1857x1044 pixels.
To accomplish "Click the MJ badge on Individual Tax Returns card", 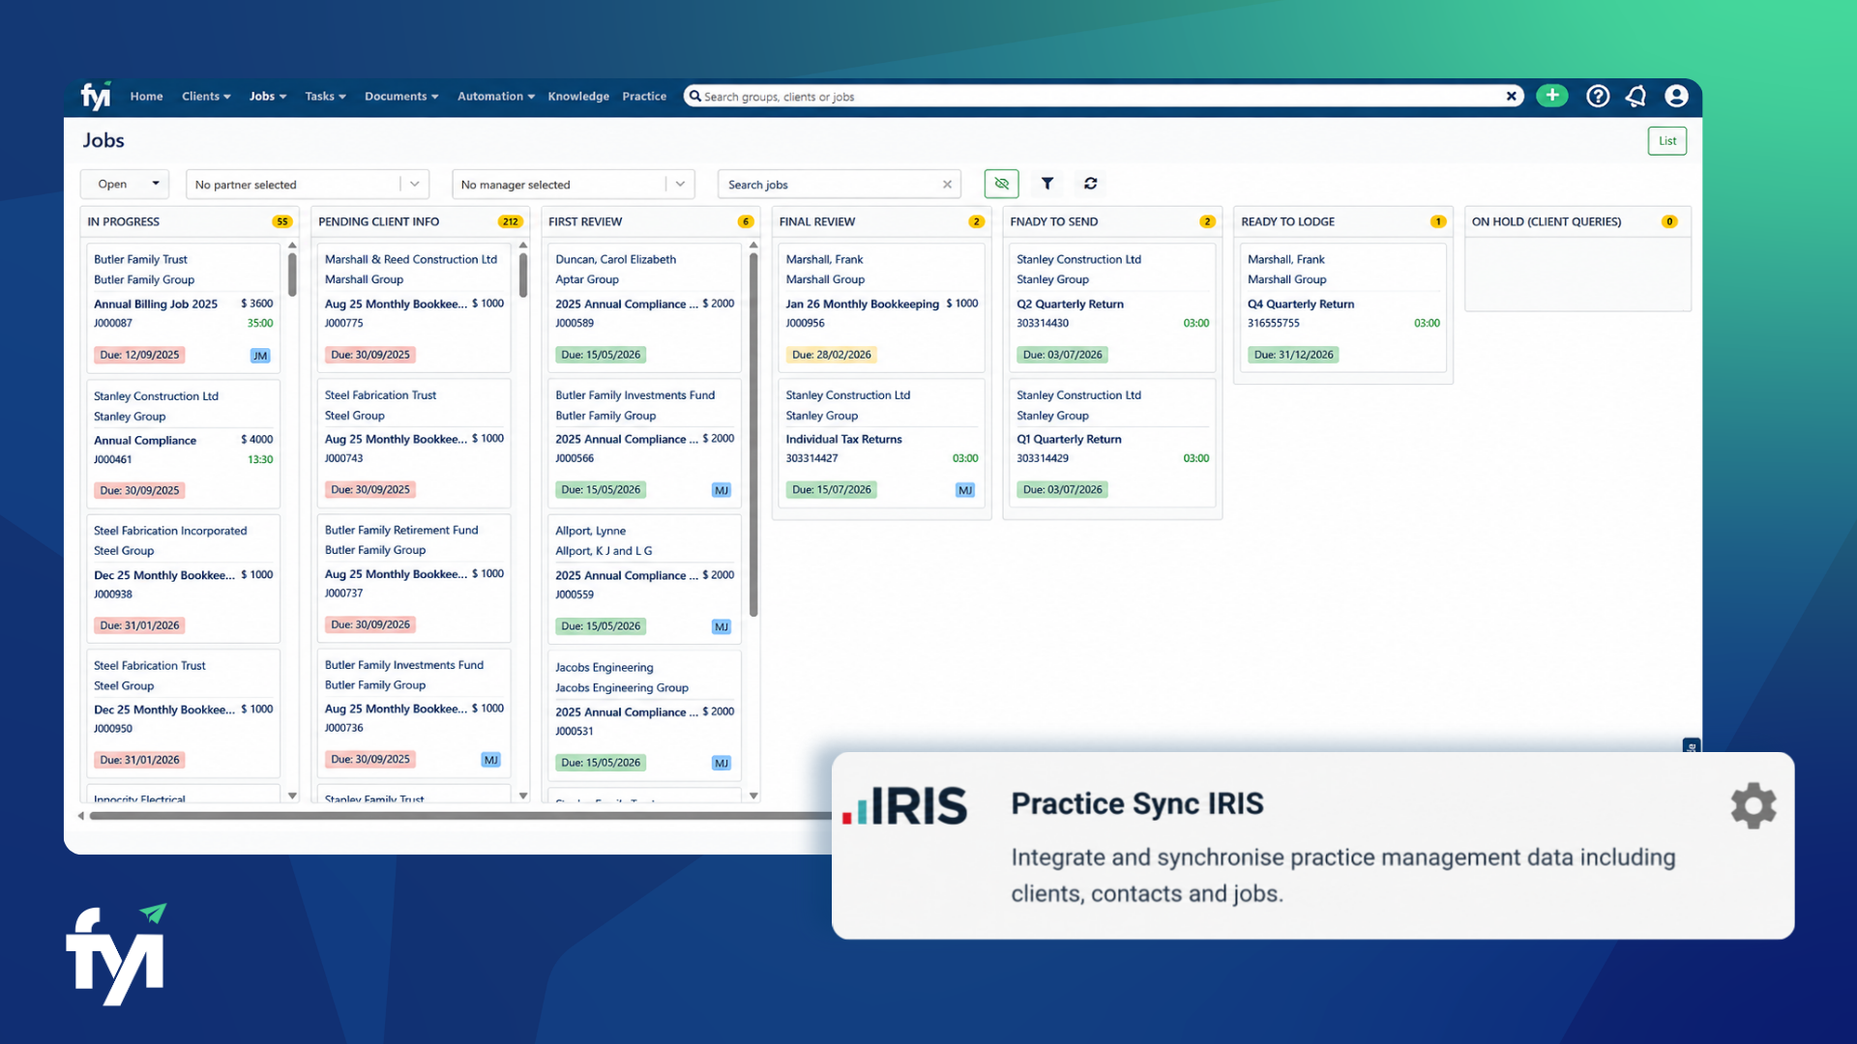I will pos(965,490).
